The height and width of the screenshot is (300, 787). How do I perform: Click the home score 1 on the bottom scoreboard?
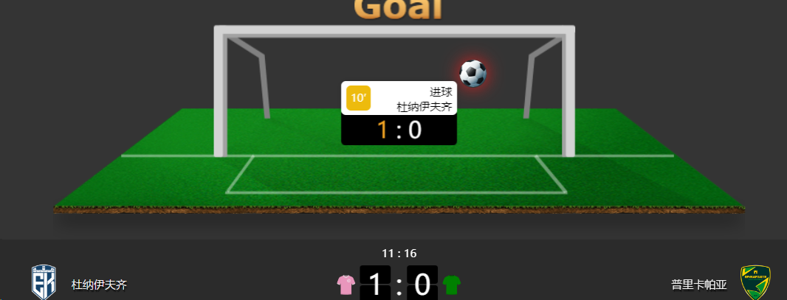[x=376, y=284]
